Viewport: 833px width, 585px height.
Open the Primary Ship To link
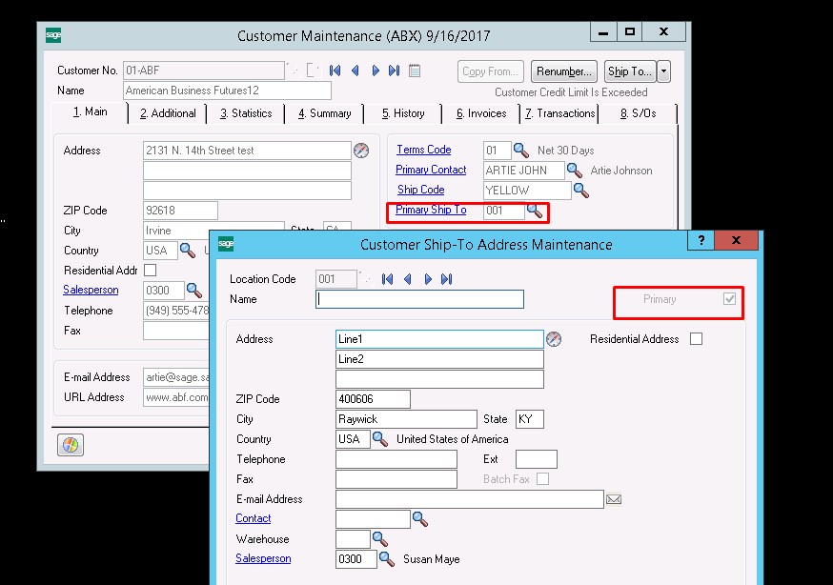pyautogui.click(x=431, y=210)
